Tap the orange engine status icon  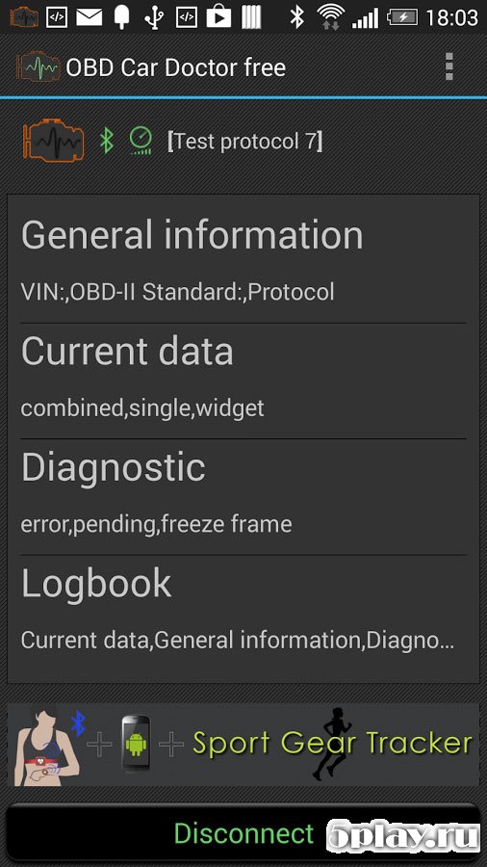pos(54,142)
